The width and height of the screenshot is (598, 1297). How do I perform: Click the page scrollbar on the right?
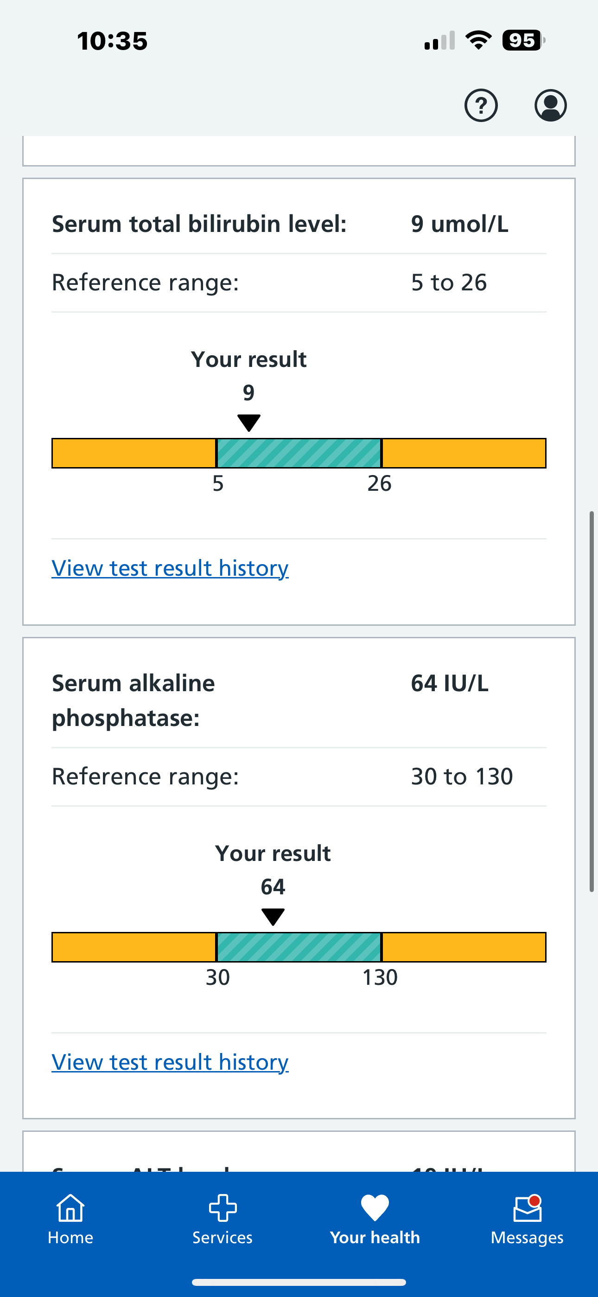[592, 701]
